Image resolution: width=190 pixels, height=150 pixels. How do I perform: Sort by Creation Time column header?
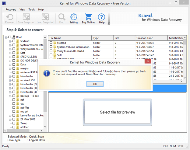pos(151,38)
